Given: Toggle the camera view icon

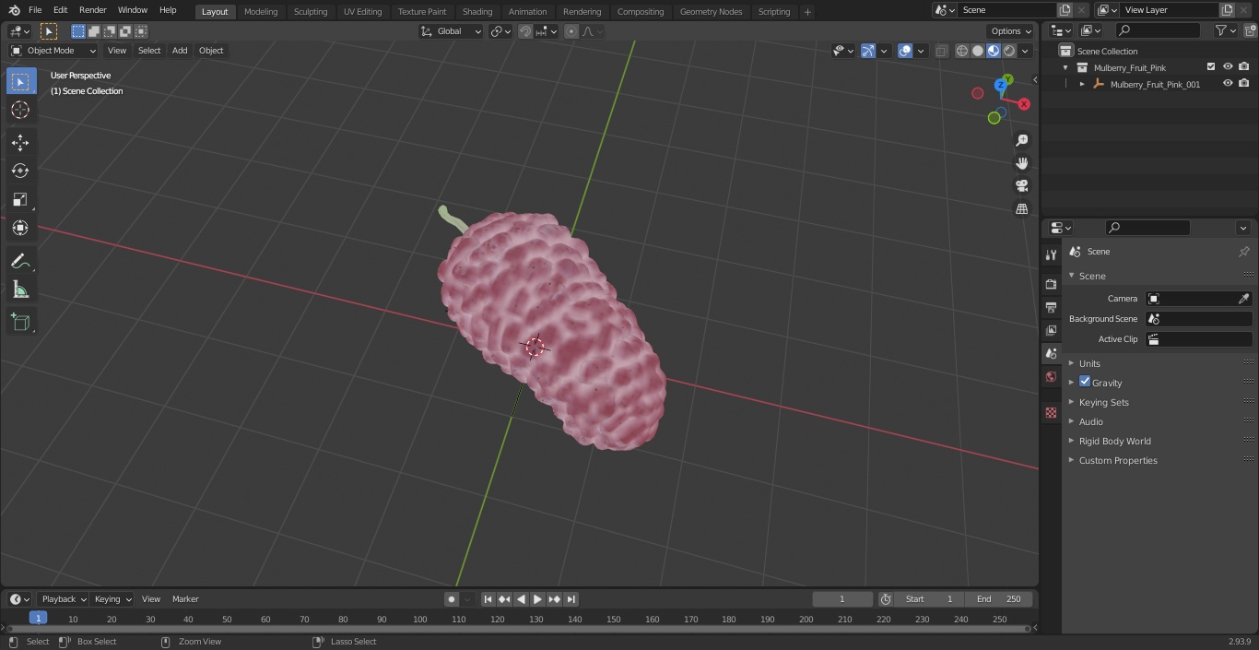Looking at the screenshot, I should pyautogui.click(x=1021, y=186).
